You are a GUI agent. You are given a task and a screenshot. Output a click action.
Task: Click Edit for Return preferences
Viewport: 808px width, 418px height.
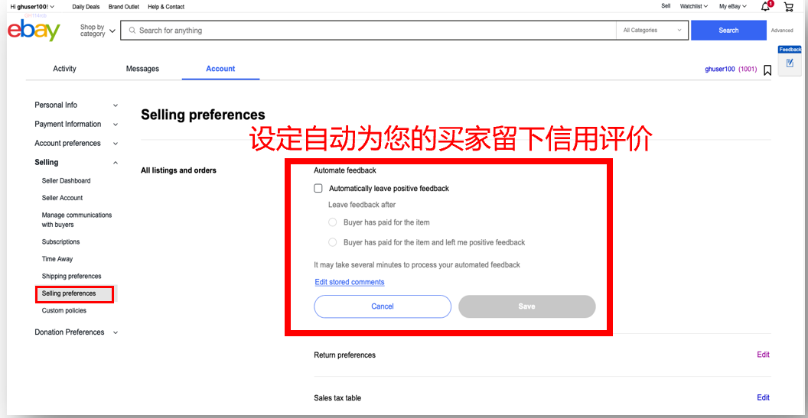763,355
